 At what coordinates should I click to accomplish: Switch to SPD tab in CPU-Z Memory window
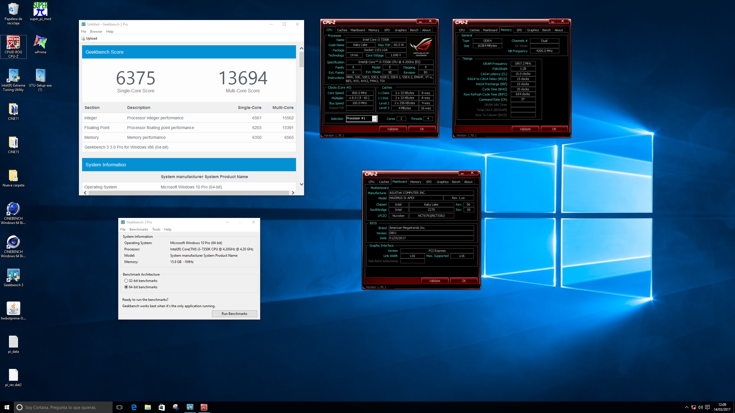(519, 30)
